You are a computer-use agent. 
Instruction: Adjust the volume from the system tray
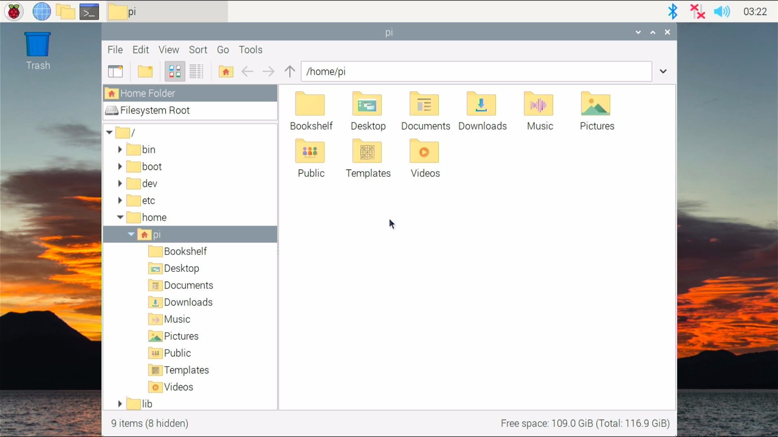pos(722,11)
